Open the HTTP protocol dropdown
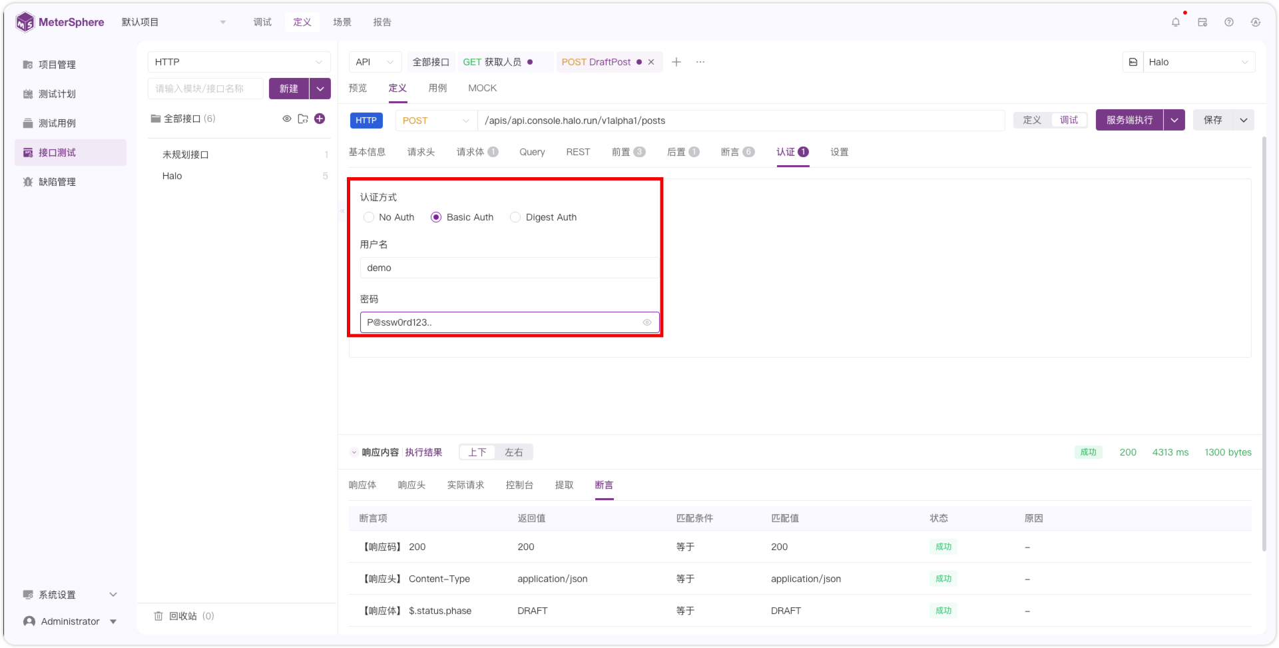1279x648 pixels. click(239, 62)
